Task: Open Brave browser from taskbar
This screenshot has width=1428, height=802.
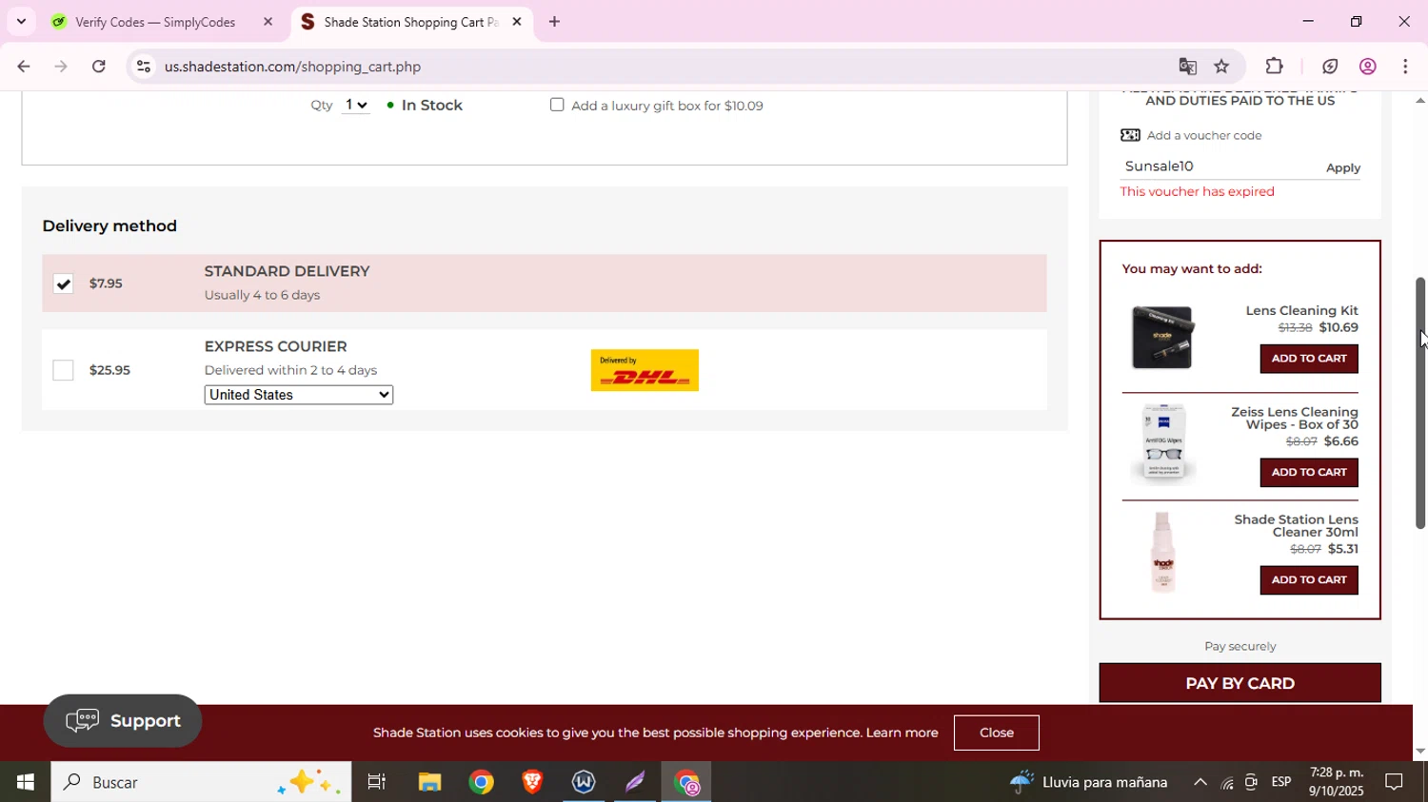Action: click(x=532, y=782)
